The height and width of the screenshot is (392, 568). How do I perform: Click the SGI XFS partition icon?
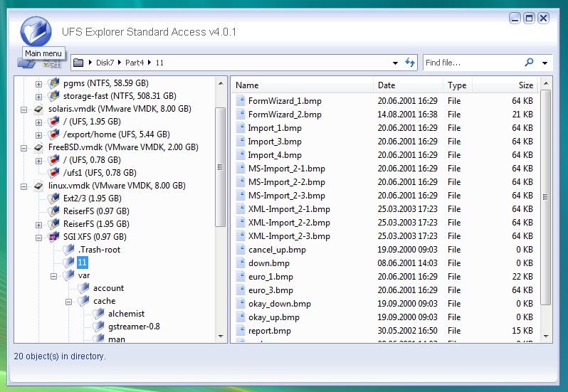click(53, 237)
